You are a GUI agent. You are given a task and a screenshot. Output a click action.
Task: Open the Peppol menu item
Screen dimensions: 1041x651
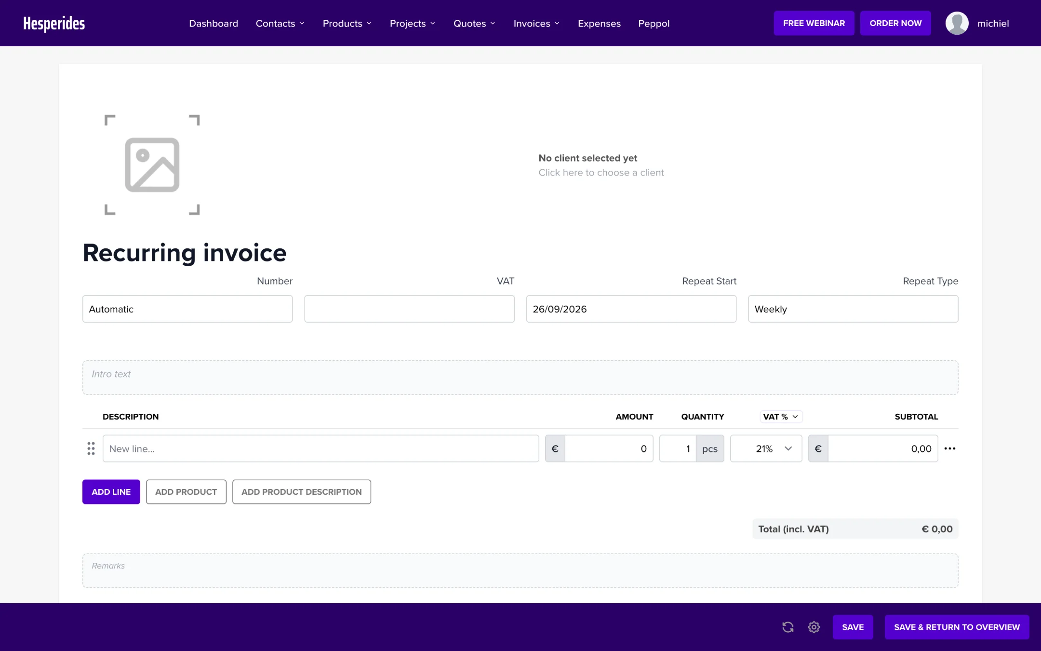click(x=654, y=23)
